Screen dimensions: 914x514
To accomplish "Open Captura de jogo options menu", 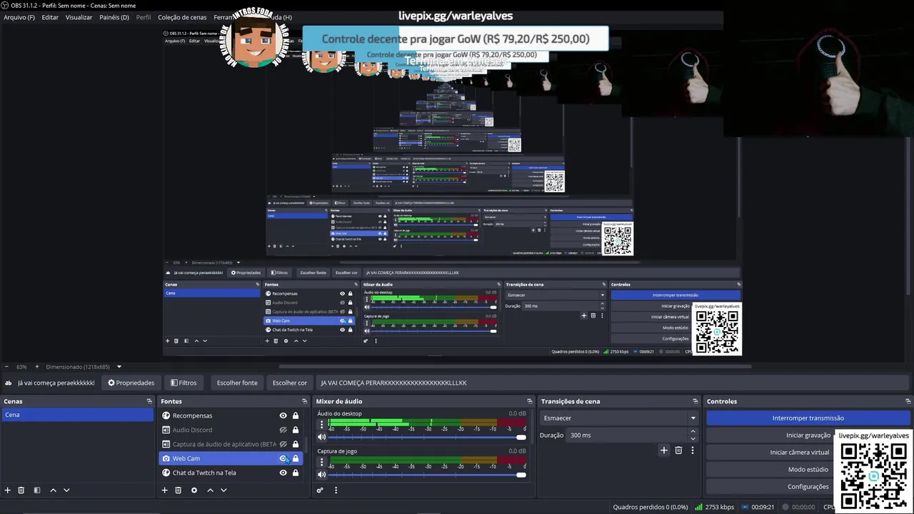I will click(321, 462).
